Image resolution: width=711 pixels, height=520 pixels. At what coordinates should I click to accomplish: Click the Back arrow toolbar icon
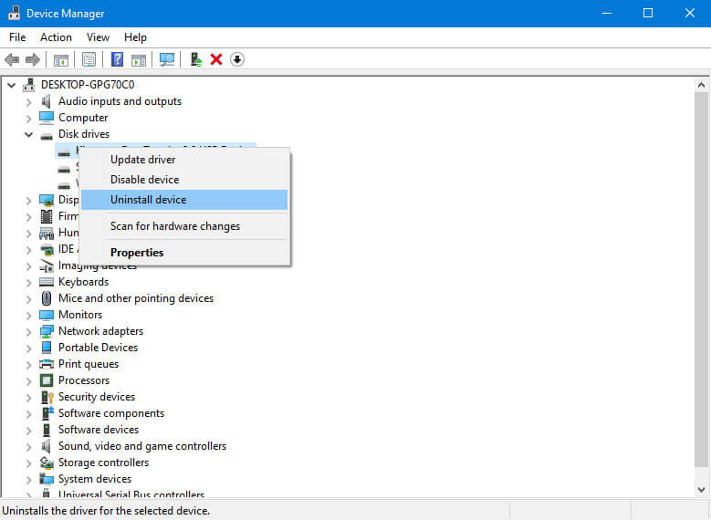coord(12,59)
